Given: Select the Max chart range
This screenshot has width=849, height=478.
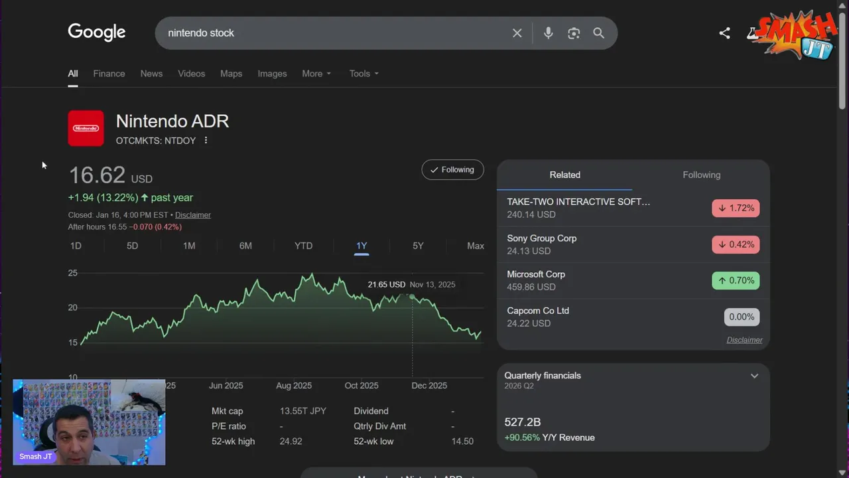Looking at the screenshot, I should tap(476, 246).
